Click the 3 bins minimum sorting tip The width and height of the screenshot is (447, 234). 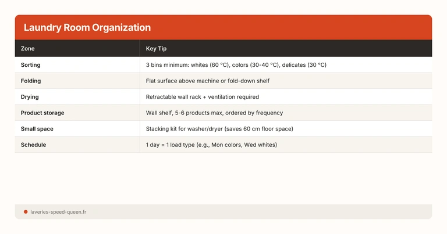pyautogui.click(x=236, y=64)
